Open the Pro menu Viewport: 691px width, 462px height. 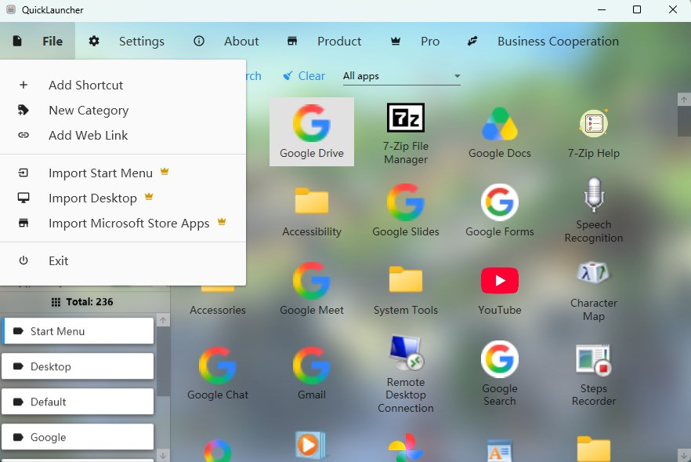(414, 41)
